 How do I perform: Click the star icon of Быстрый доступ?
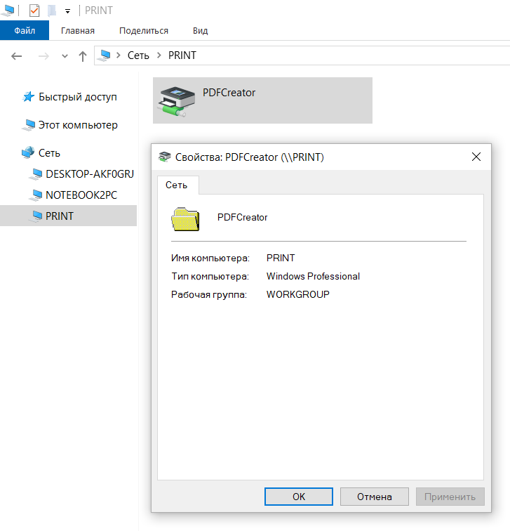(28, 97)
